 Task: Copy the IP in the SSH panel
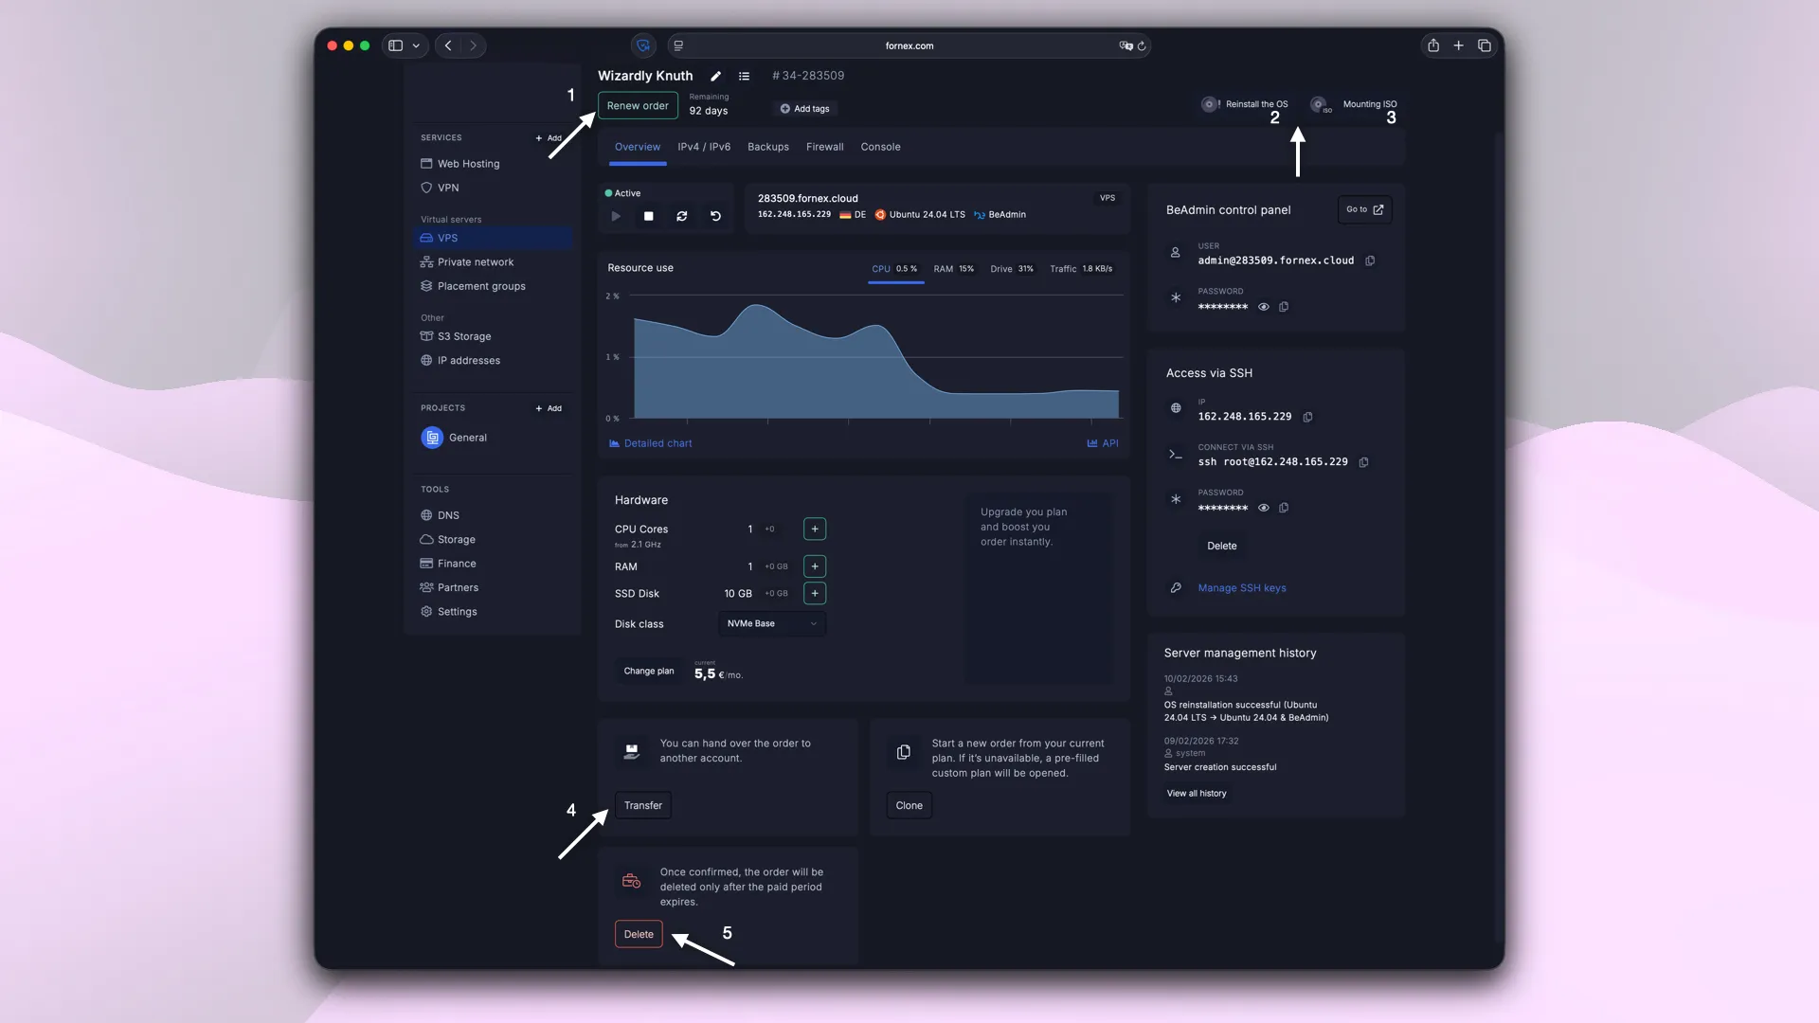coord(1308,417)
